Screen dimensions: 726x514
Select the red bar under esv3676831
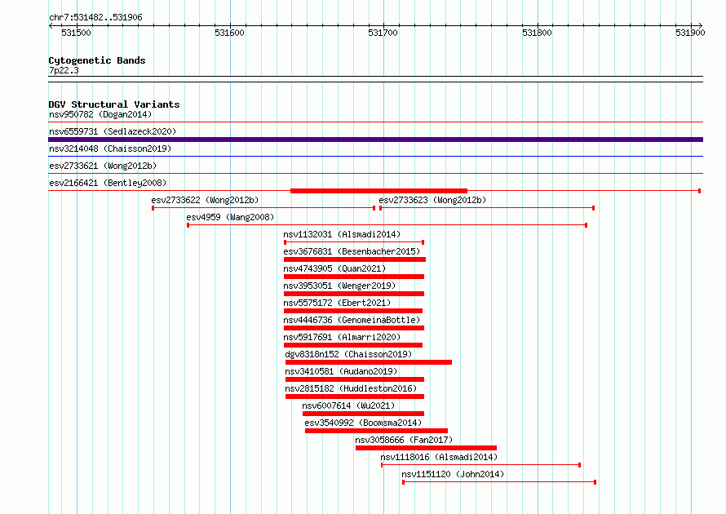355,259
